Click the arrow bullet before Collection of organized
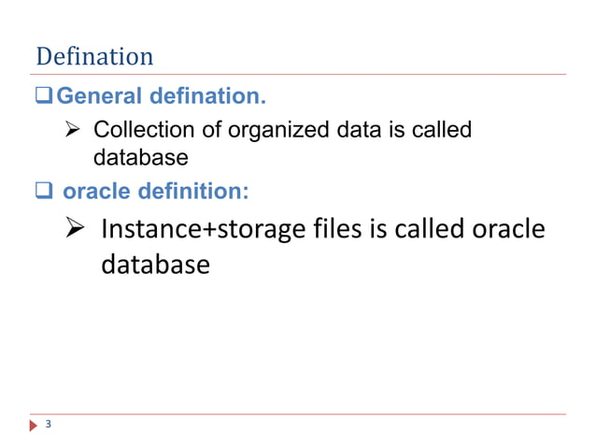Viewport: 596px width, 447px height. click(72, 129)
